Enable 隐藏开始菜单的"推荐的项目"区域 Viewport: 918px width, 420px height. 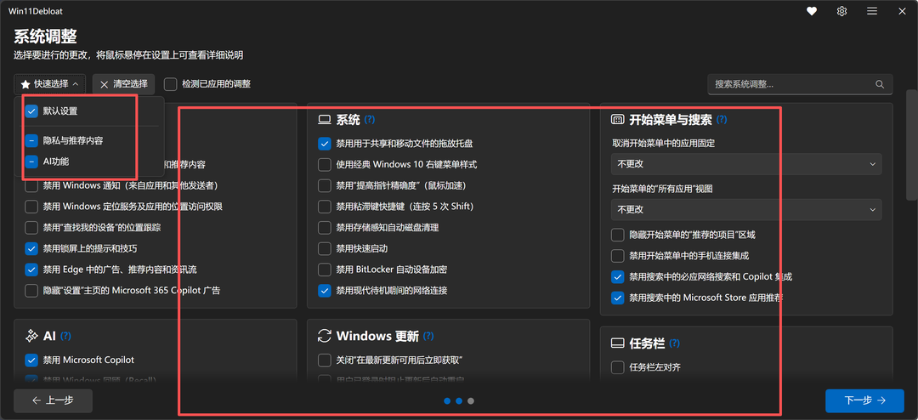[x=618, y=235]
